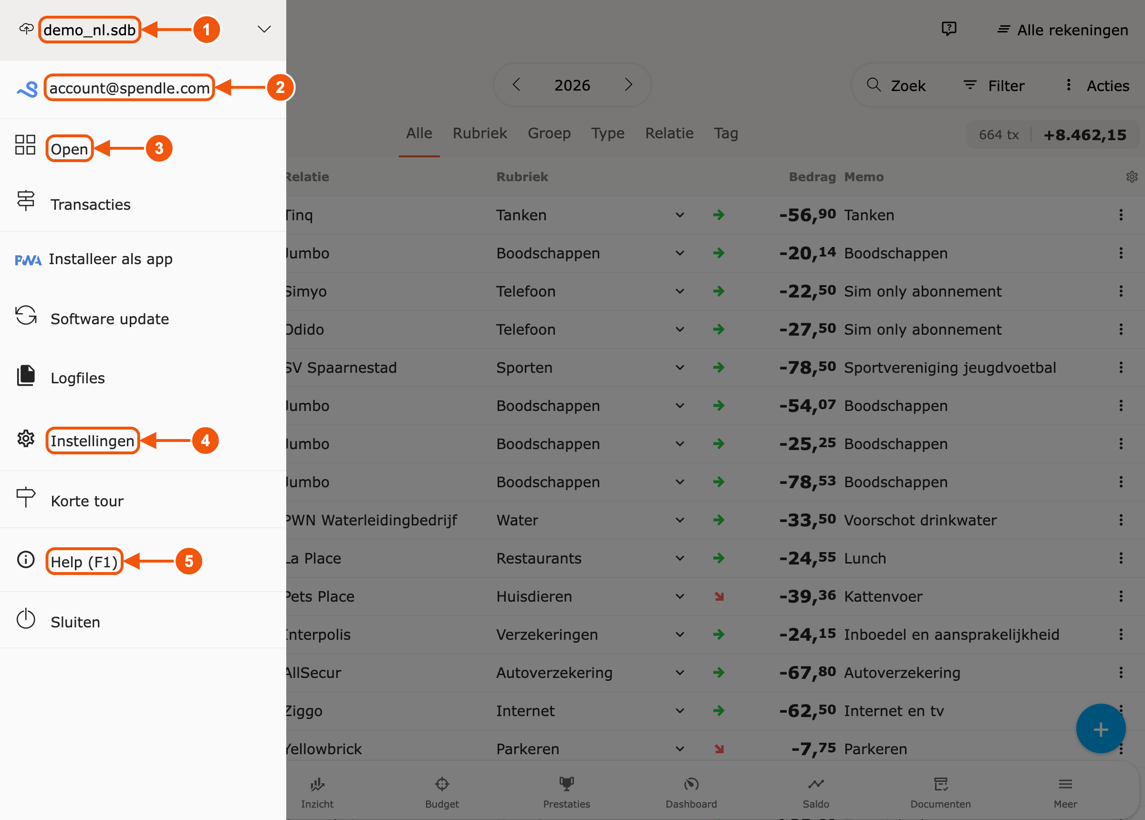The image size is (1145, 820).
Task: Open the account@spendle.com account entry
Action: (x=129, y=88)
